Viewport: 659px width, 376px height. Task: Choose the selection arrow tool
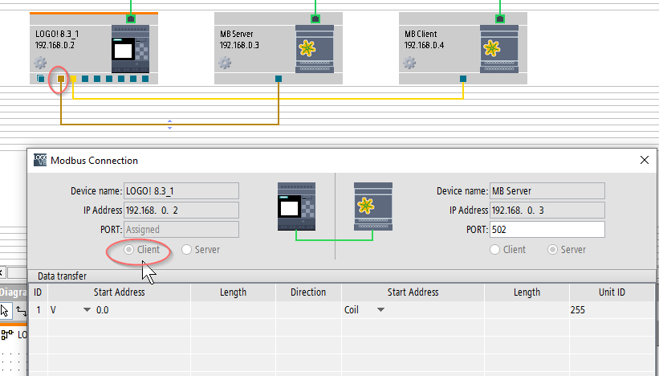(5, 311)
